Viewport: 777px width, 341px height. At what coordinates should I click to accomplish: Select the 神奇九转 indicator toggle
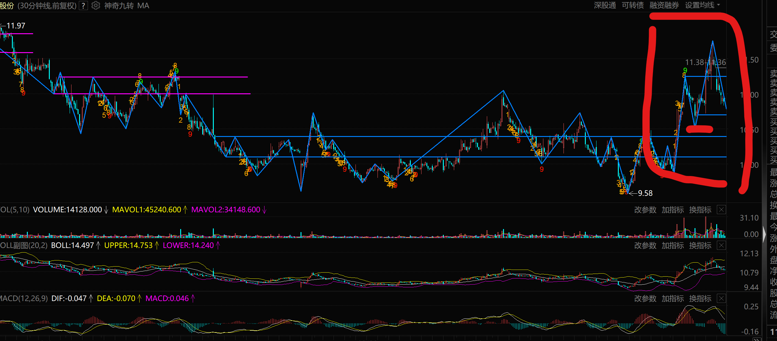tap(119, 6)
